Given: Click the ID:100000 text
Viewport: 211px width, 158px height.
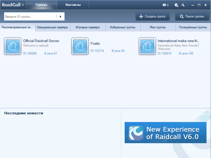Looking at the screenshot, I should [30, 53].
